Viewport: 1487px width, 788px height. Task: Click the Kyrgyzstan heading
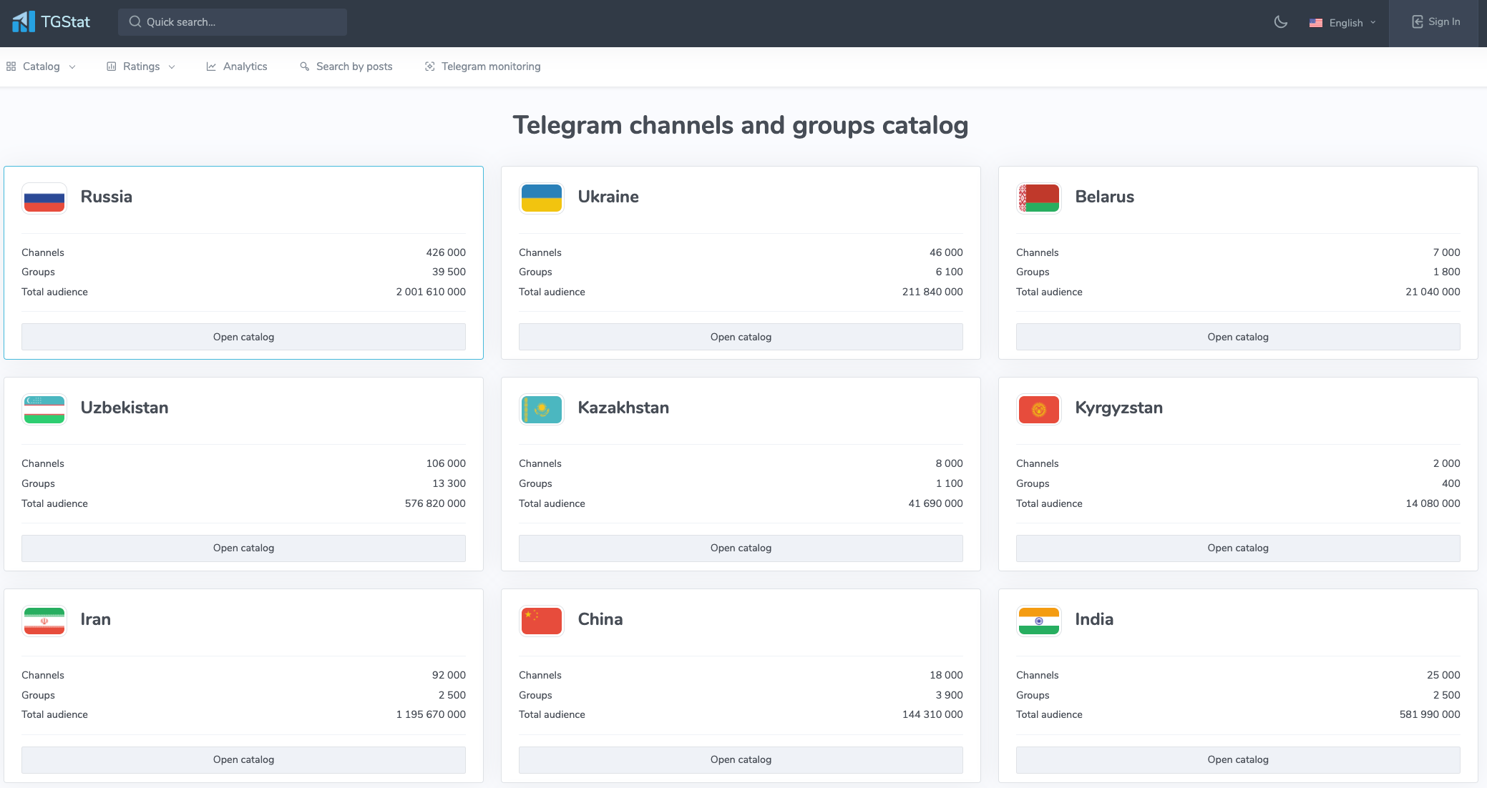coord(1118,408)
